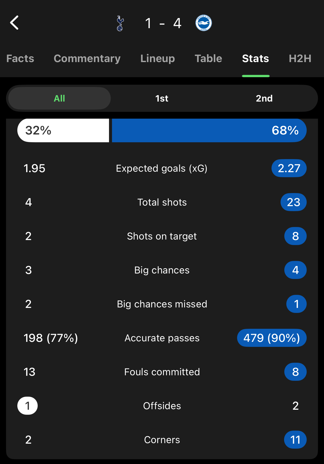Tap the Expected goals (xG) label

point(162,168)
